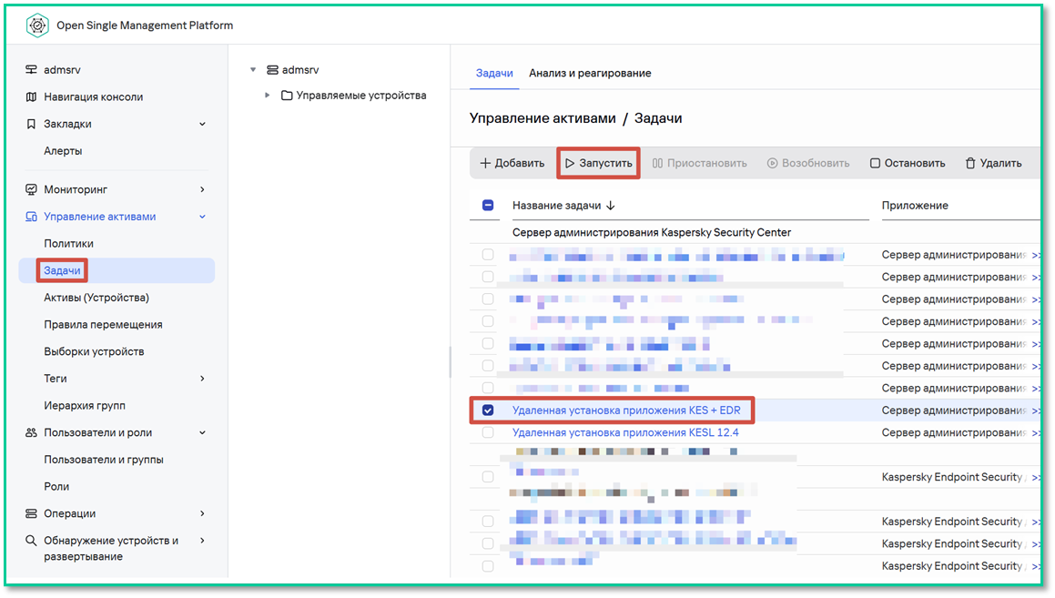Screen dimensions: 1055x598
Task: Open Политики in sidebar
Action: tap(68, 244)
